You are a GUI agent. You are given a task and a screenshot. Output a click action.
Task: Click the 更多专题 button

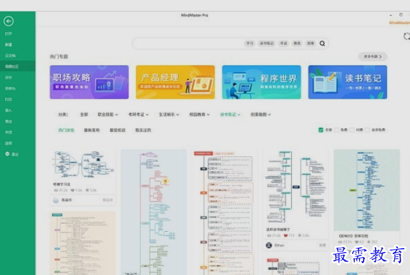372,57
